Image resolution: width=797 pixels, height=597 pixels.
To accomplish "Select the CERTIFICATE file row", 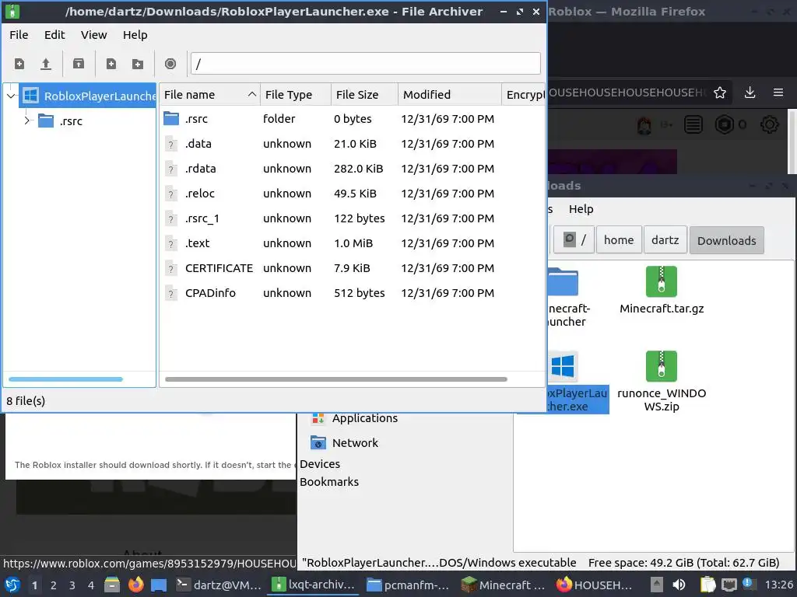I will [352, 268].
